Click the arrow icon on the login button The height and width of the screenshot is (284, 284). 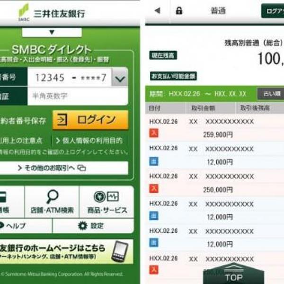[x=62, y=120]
